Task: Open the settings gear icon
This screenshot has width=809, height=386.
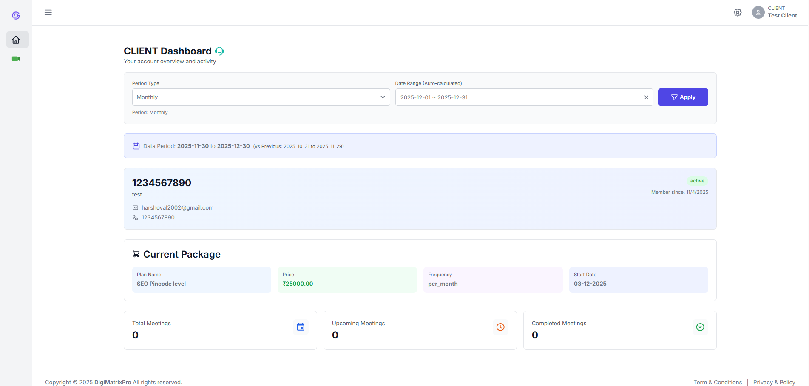Action: click(738, 12)
